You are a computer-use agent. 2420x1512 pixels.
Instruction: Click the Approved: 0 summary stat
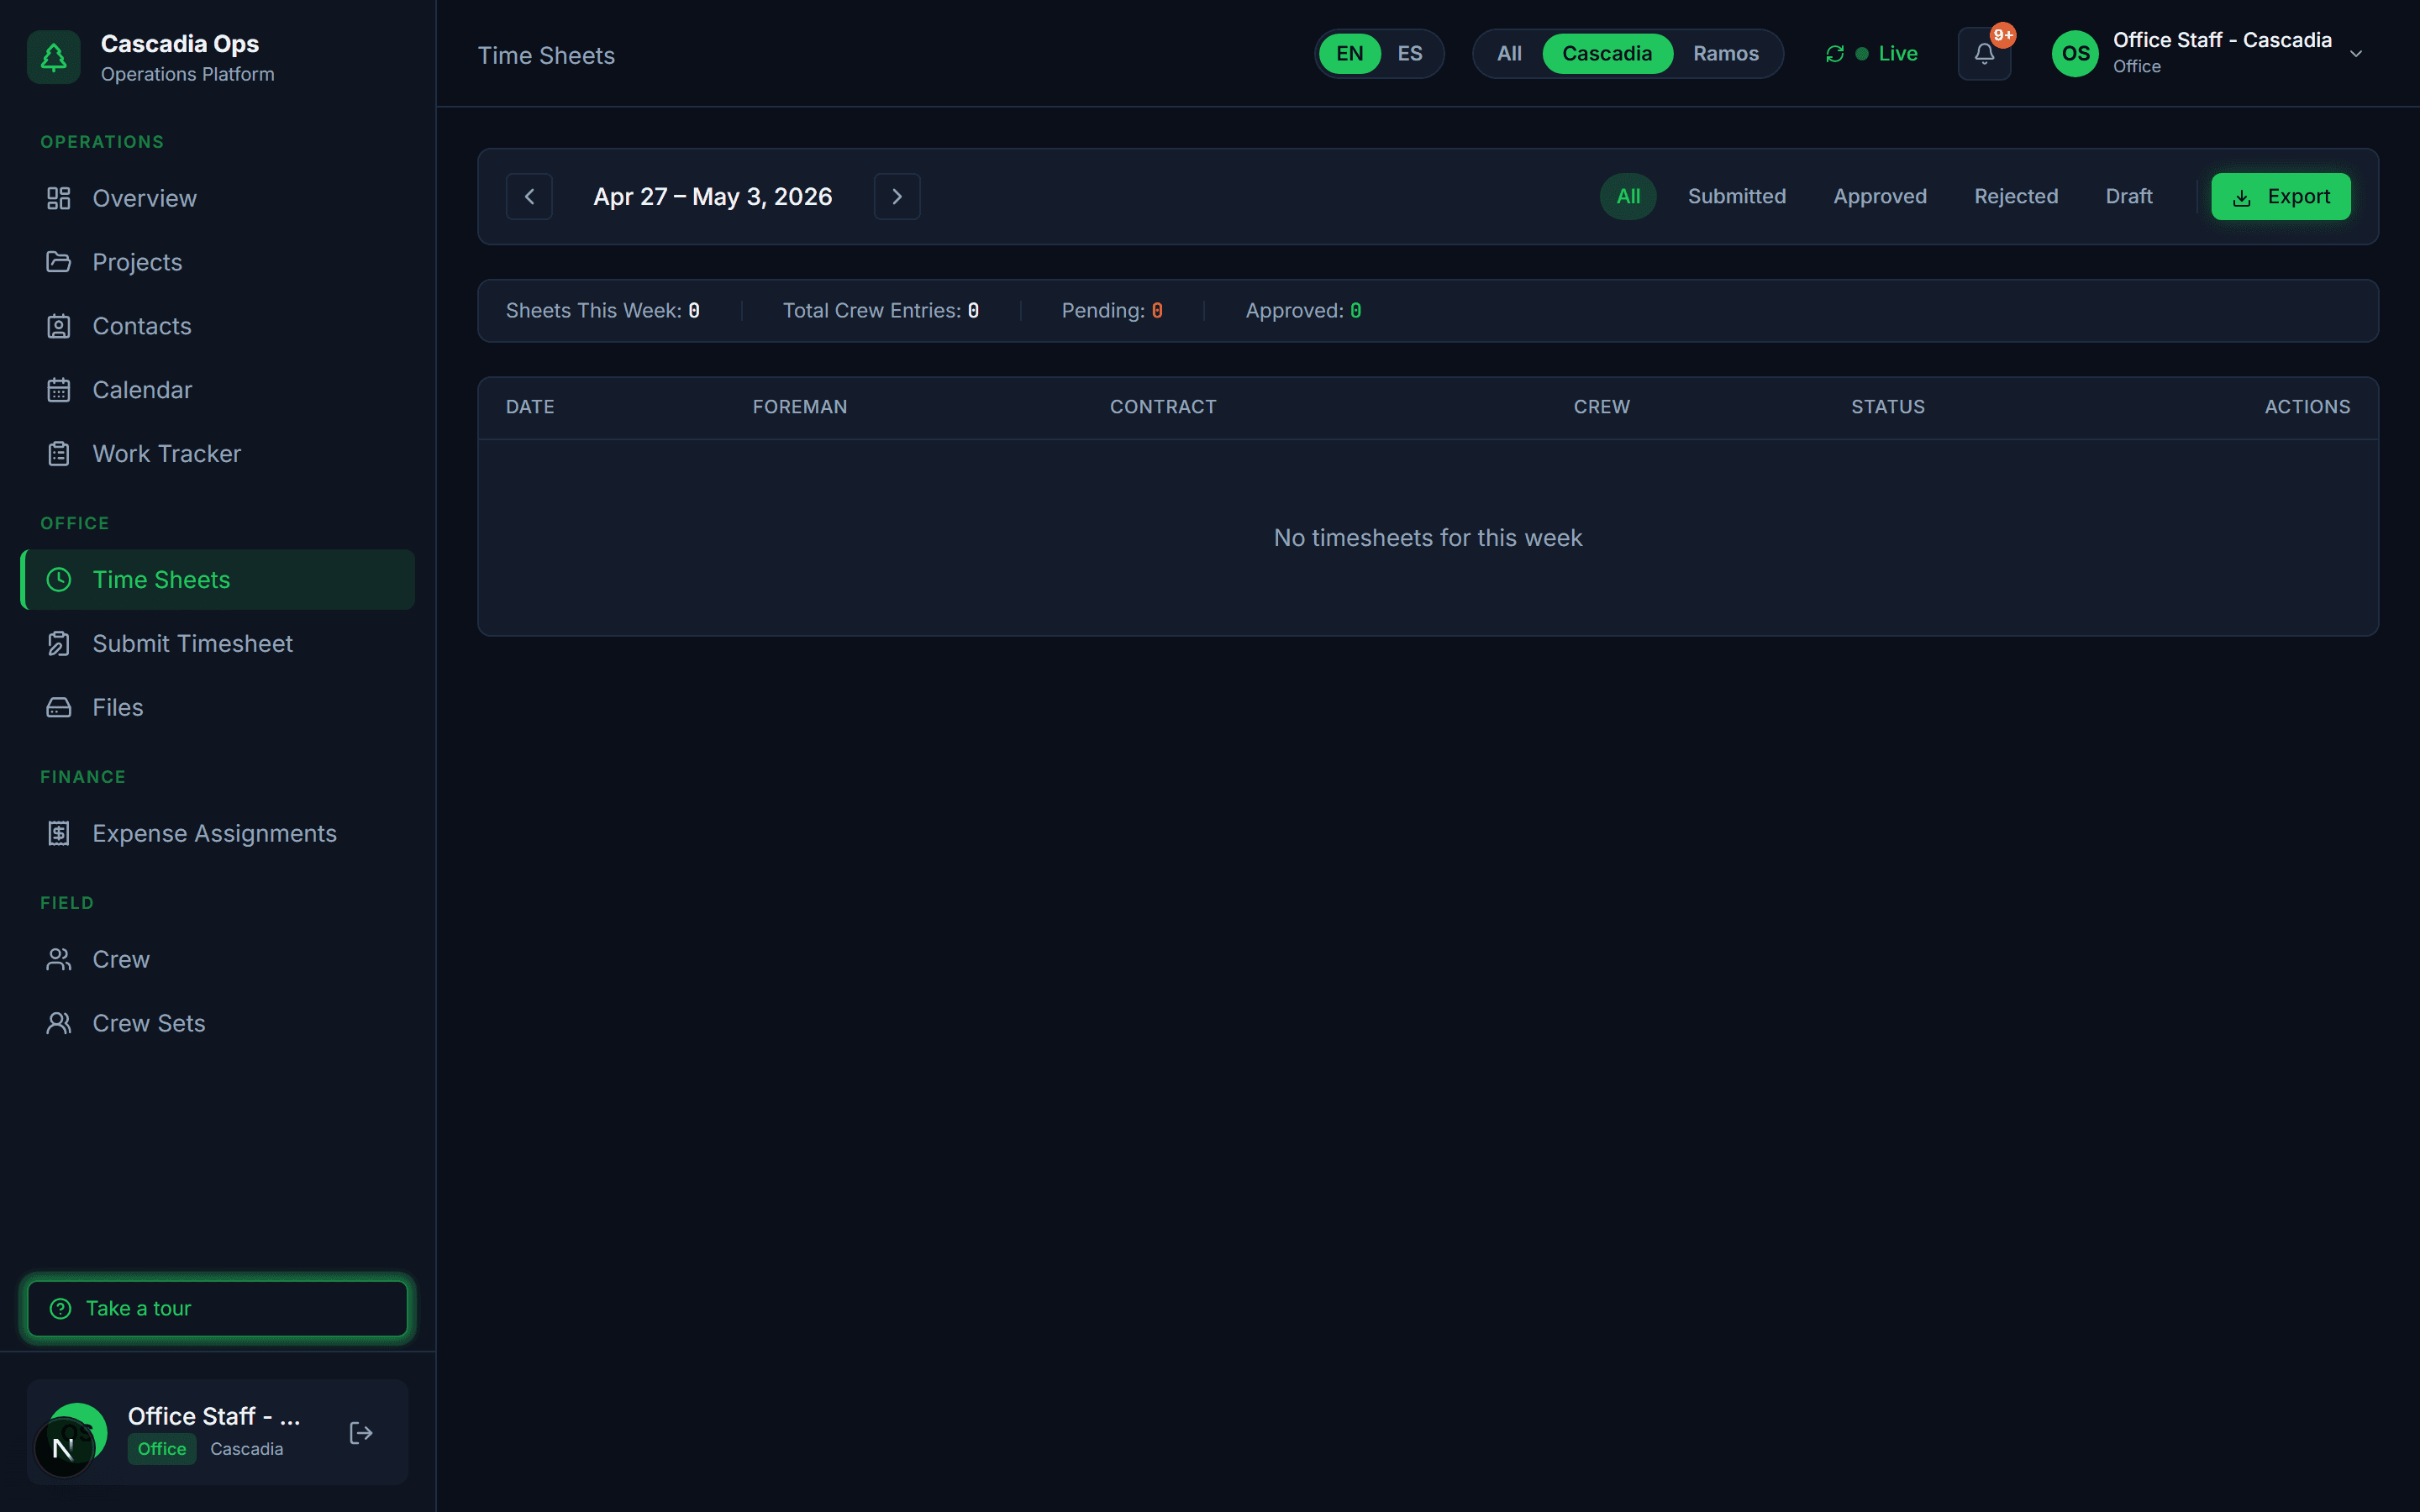coord(1303,311)
